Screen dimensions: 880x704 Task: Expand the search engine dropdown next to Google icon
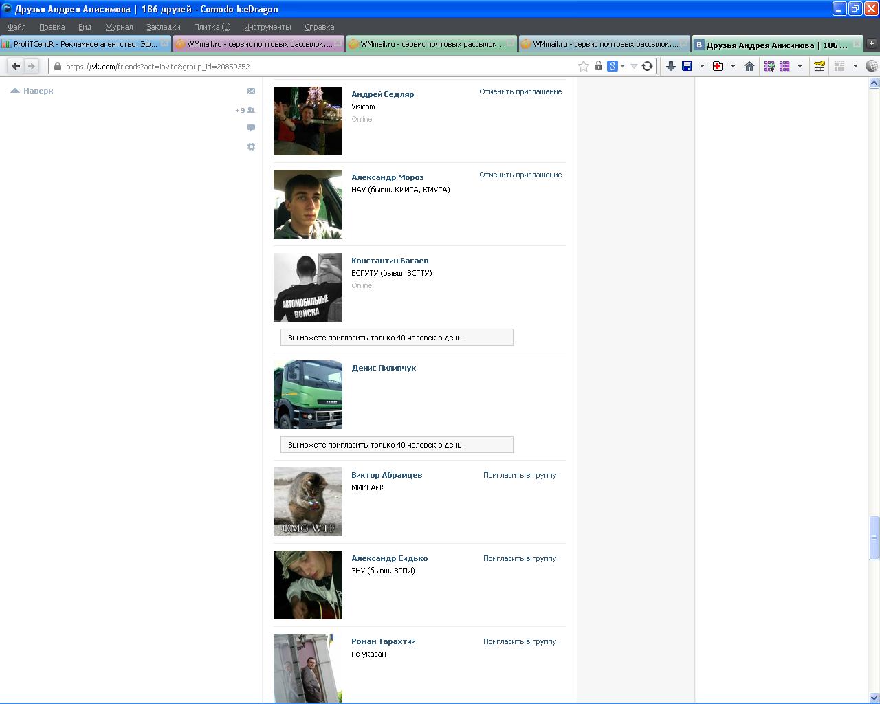(623, 66)
